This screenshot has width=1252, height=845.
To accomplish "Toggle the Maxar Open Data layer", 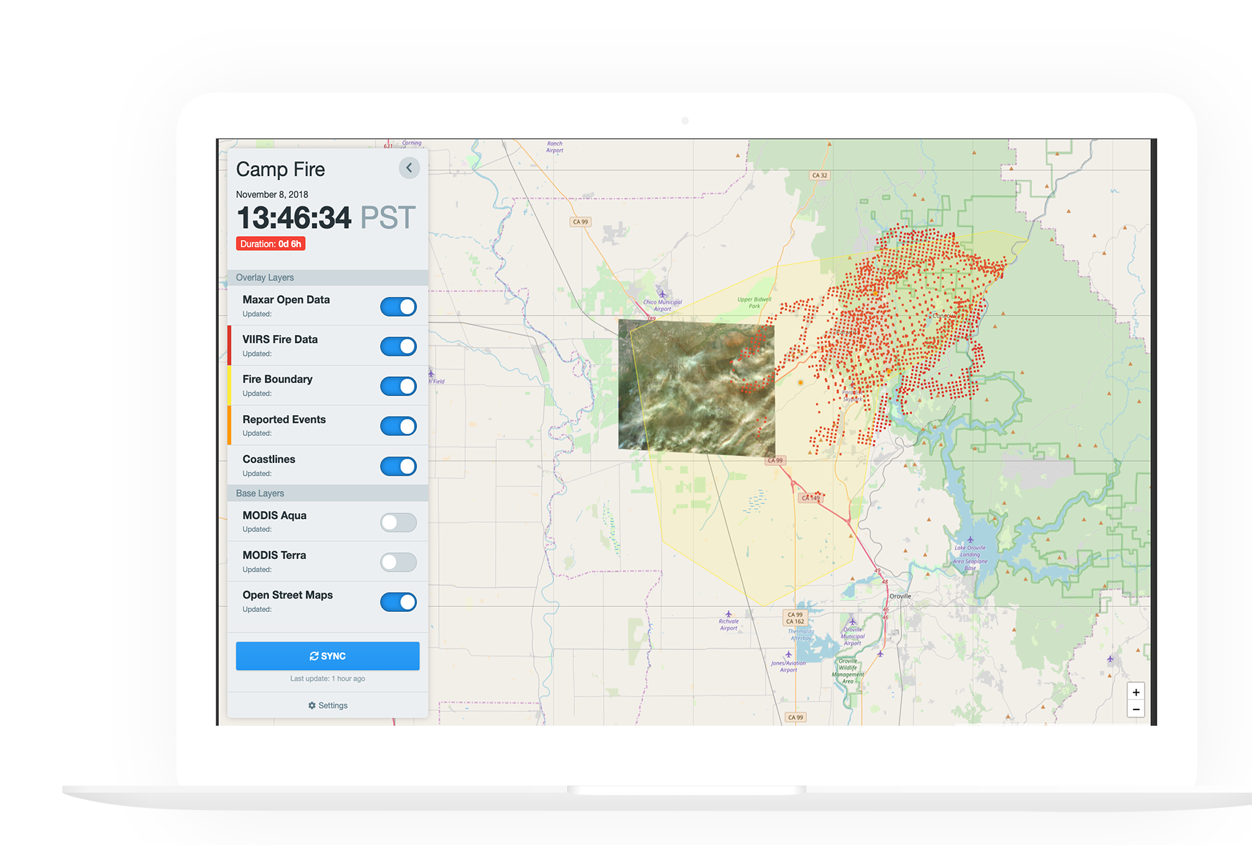I will tap(399, 306).
